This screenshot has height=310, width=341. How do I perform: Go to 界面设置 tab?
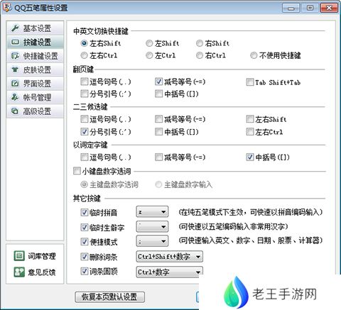point(35,84)
